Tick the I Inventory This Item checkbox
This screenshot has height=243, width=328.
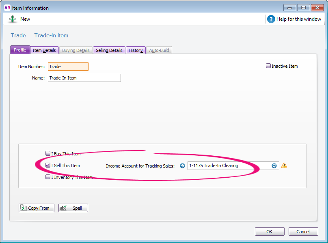click(x=48, y=177)
